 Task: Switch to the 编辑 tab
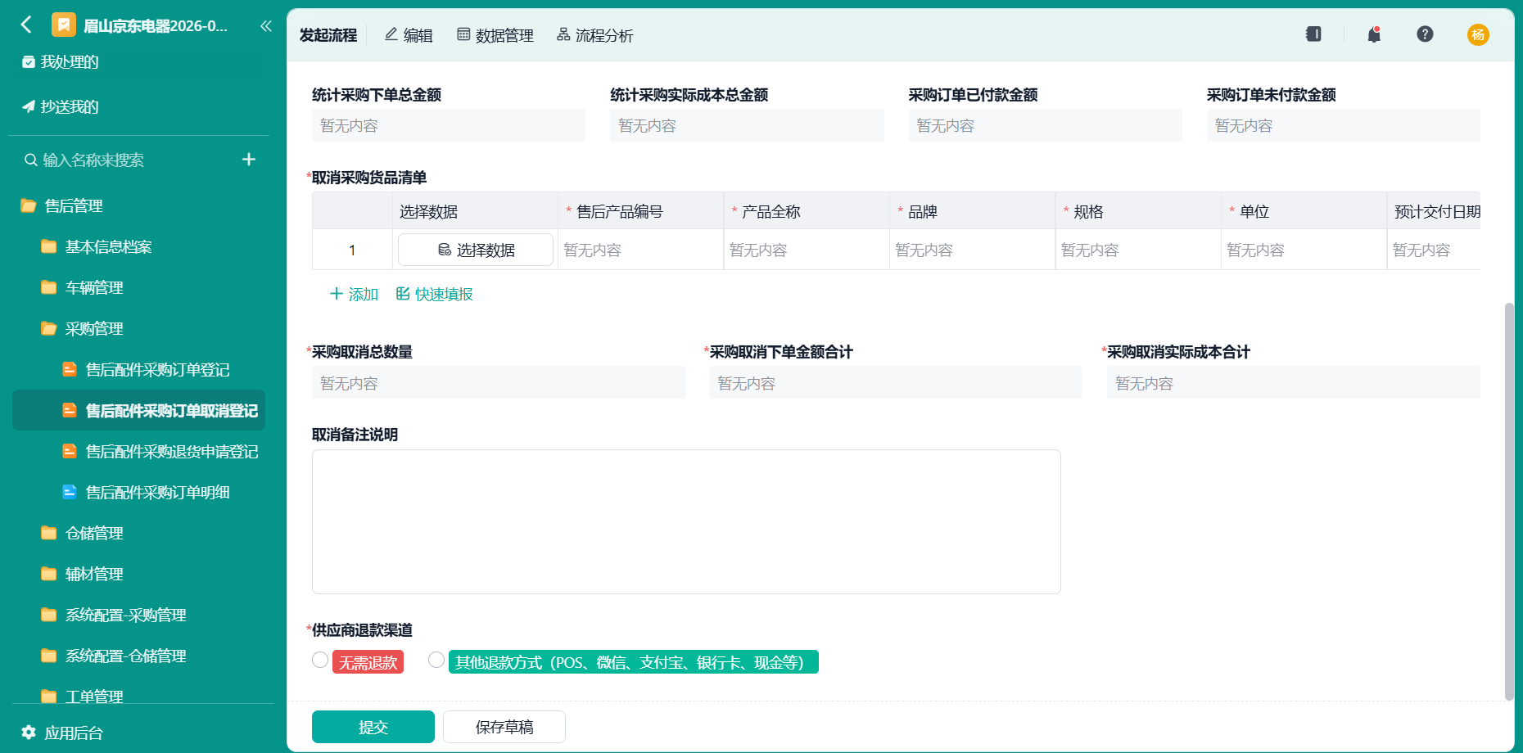409,35
